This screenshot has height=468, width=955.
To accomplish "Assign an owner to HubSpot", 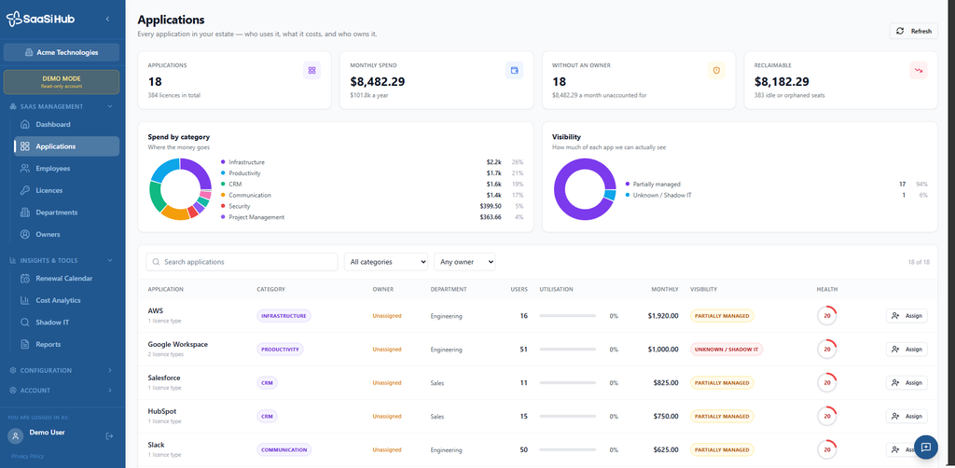I will (907, 417).
